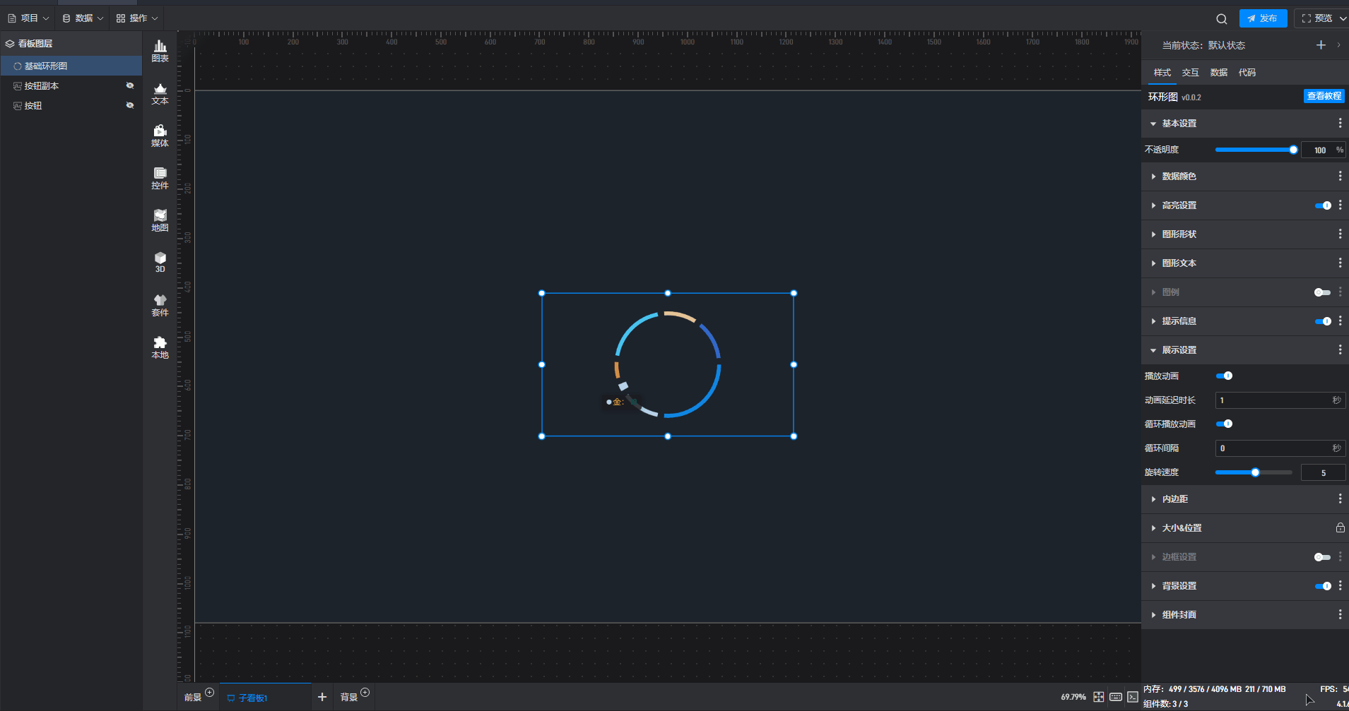
Task: Expand the 图形形状 section
Action: click(x=1179, y=234)
